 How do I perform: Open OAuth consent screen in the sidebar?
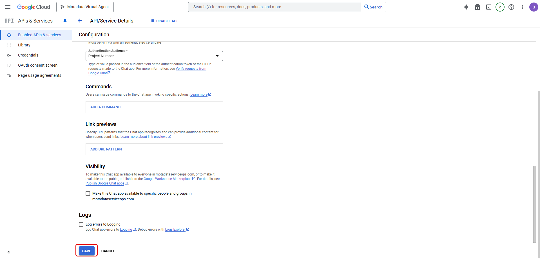tap(38, 65)
